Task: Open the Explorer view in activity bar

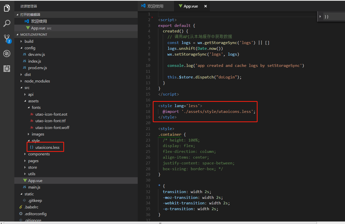Action: tap(7, 8)
